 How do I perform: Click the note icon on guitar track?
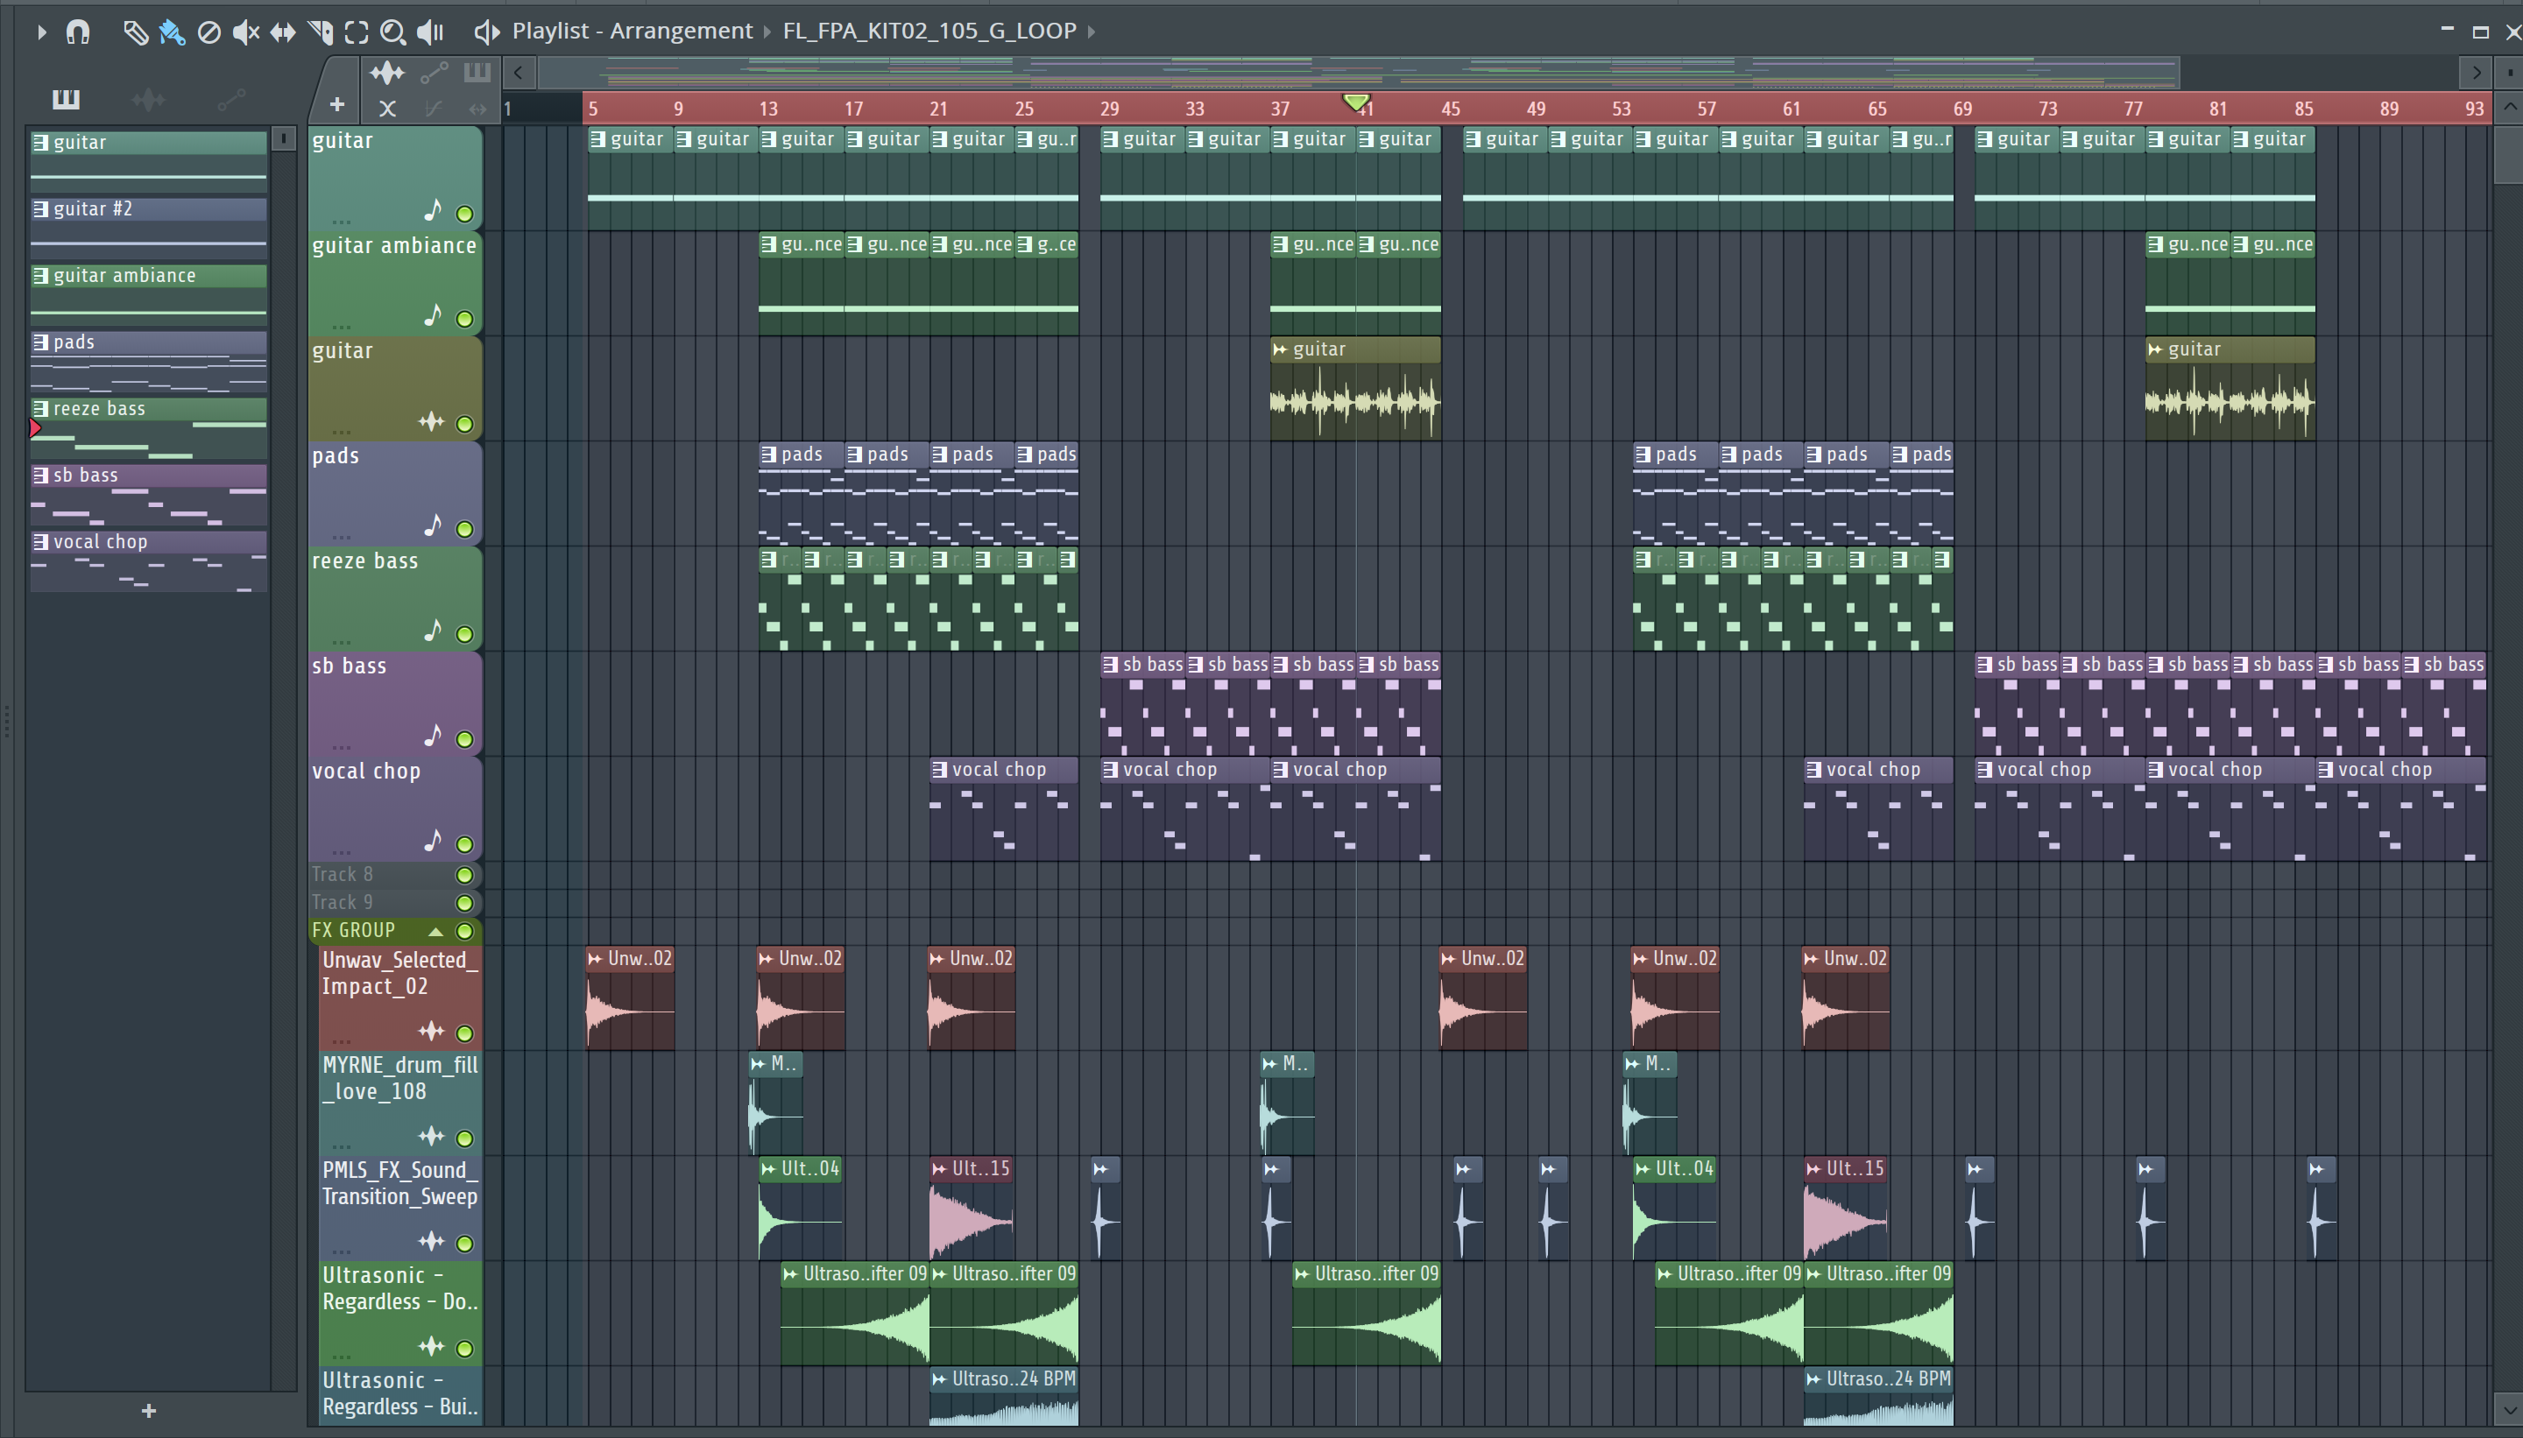tap(433, 210)
